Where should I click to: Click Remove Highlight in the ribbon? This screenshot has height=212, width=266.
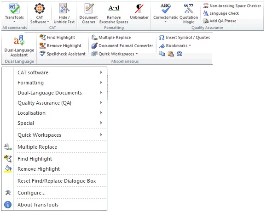(x=60, y=46)
